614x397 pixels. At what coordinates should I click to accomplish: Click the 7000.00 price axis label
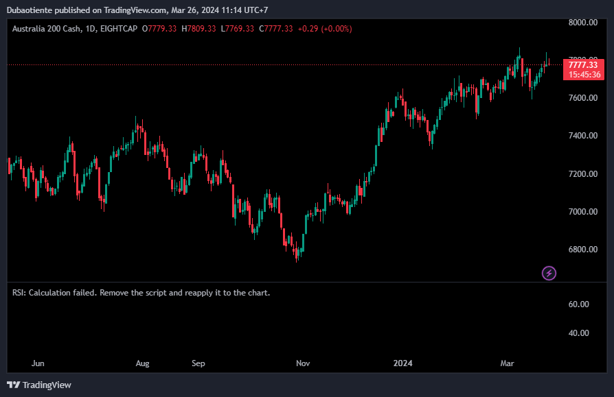[x=583, y=211]
